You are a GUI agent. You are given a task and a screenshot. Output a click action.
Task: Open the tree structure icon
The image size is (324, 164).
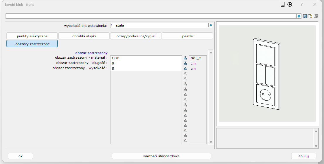pos(310,16)
